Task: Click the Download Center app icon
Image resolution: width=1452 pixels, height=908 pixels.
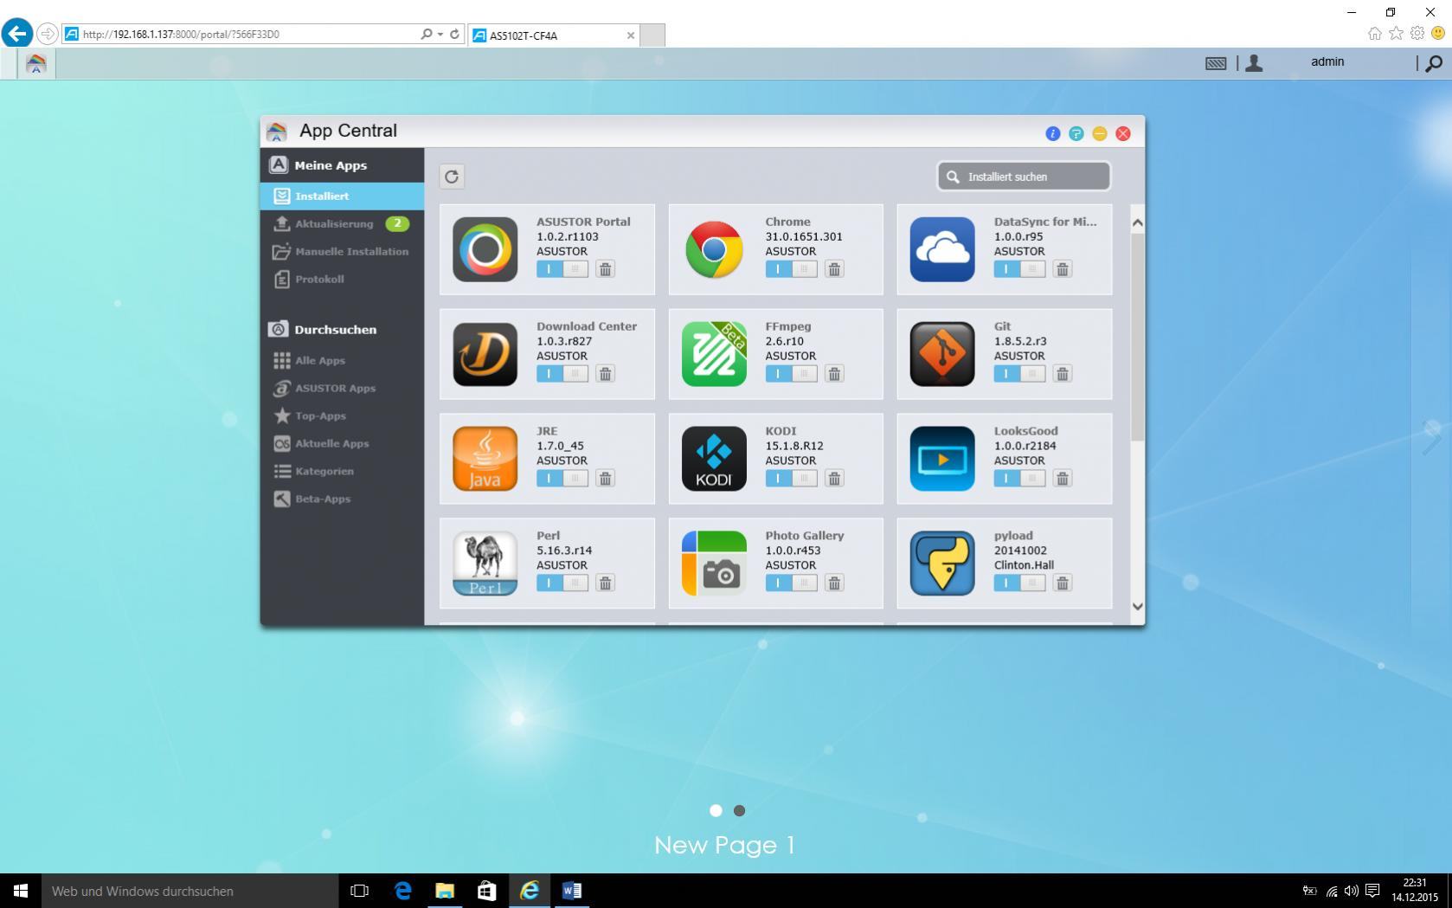Action: [x=485, y=354]
